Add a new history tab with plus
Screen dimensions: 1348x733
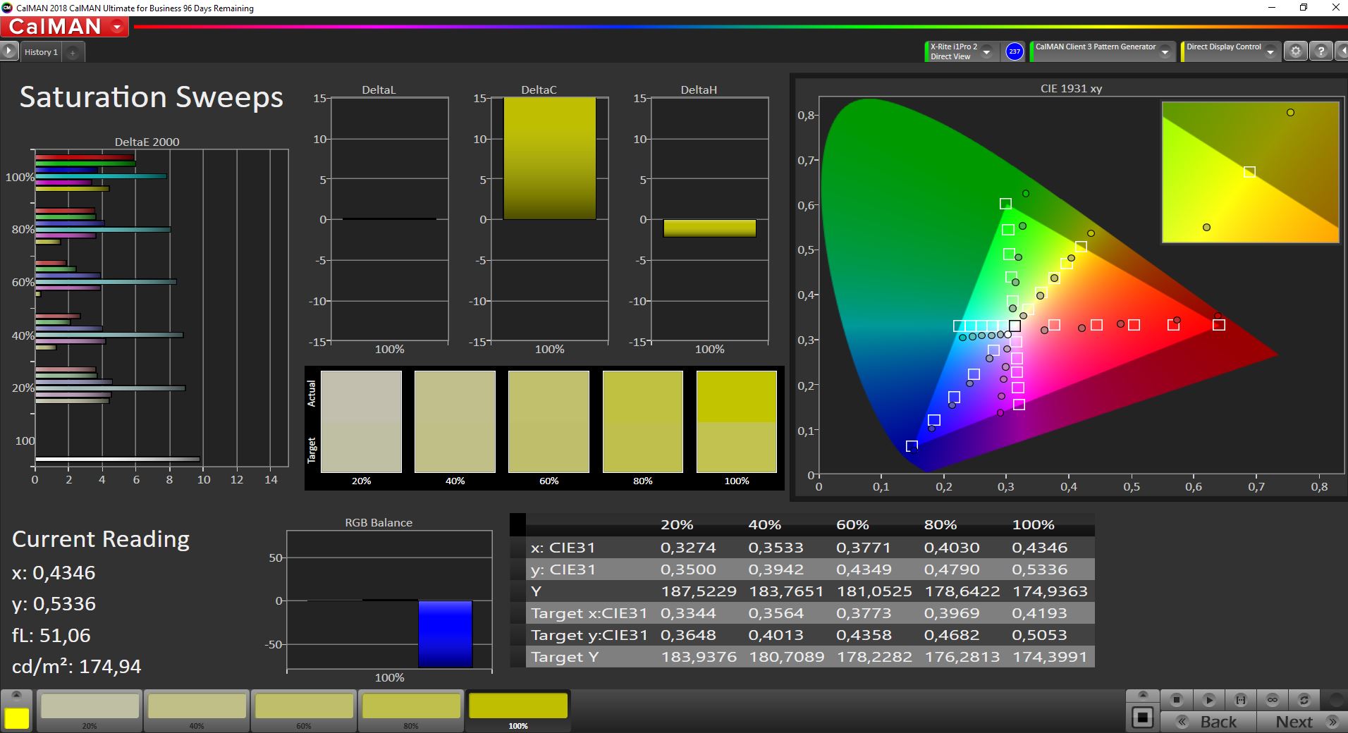[x=73, y=52]
